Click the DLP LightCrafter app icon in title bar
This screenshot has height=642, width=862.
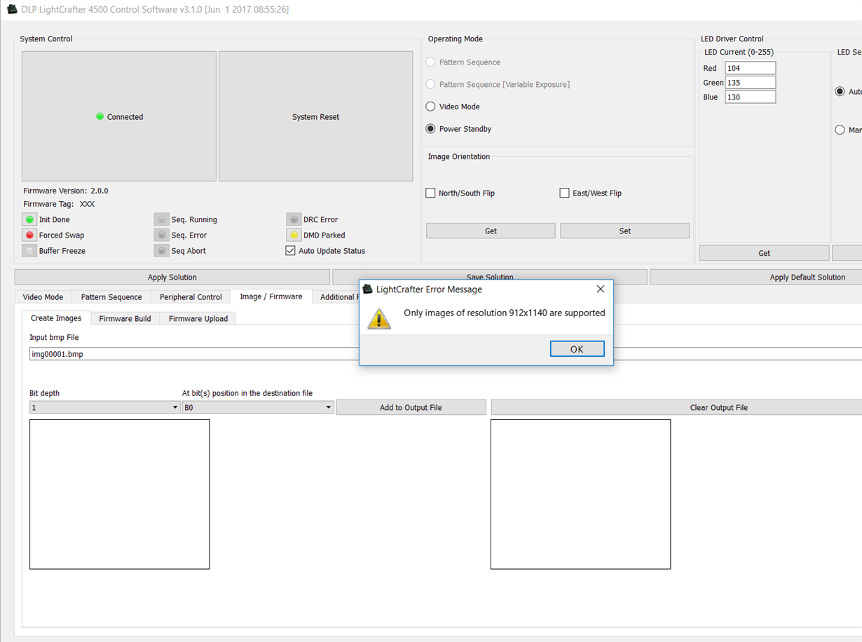[12, 9]
